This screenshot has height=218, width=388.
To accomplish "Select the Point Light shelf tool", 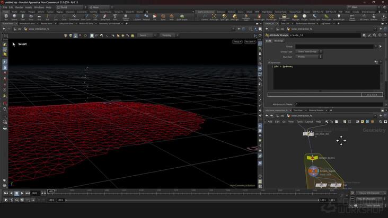I will (214, 17).
